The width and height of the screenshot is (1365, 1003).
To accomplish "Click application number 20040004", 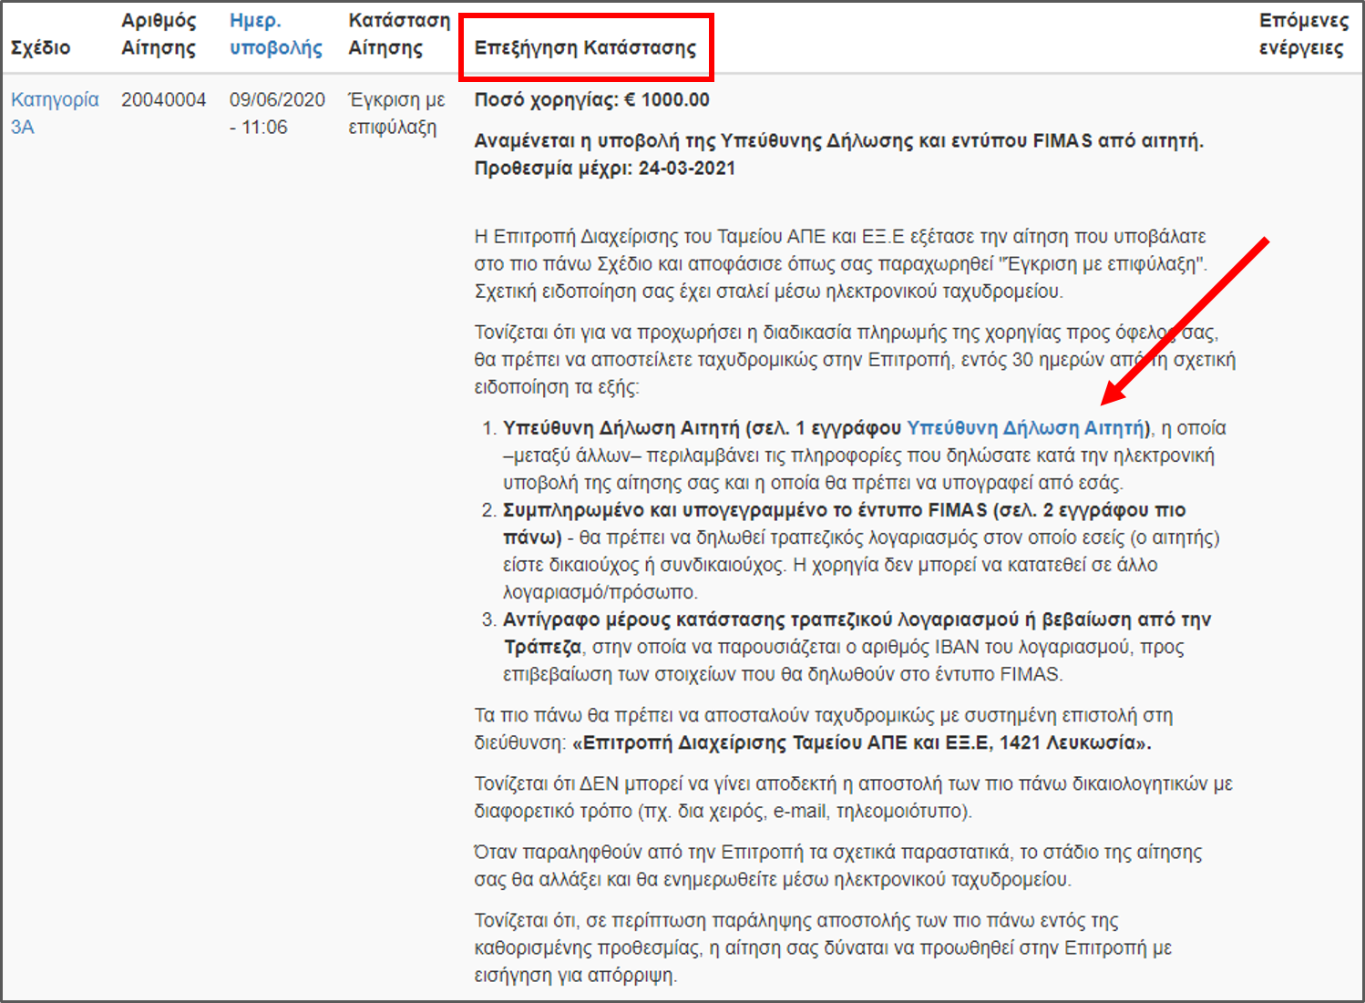I will pos(164,100).
